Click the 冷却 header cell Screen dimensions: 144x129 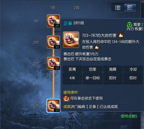point(133,69)
